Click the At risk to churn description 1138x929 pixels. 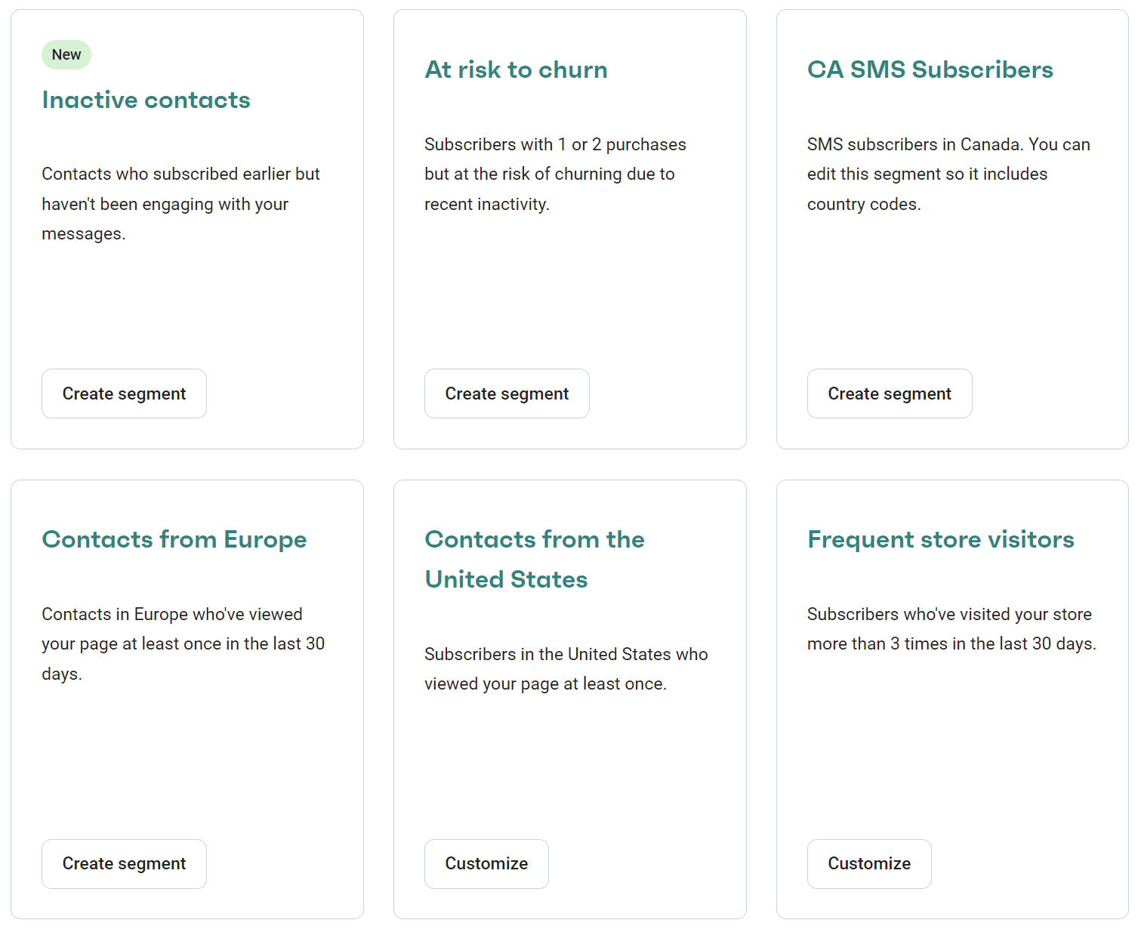pos(555,174)
